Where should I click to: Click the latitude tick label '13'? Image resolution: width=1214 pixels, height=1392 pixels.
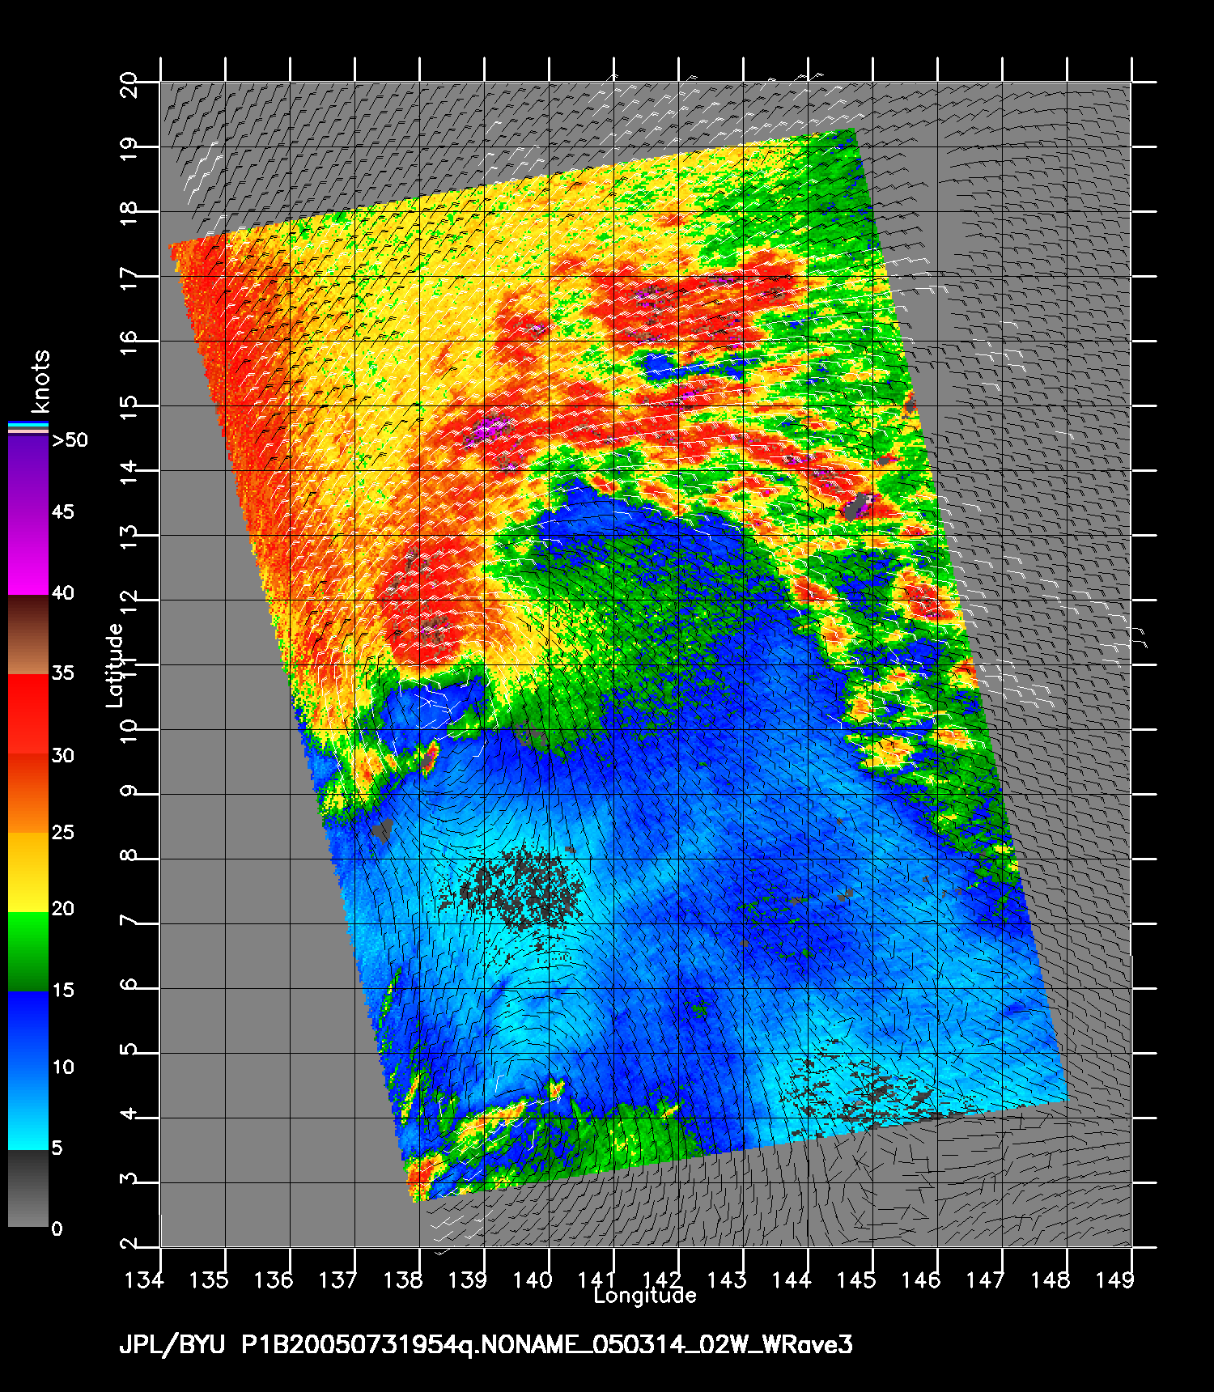(129, 537)
